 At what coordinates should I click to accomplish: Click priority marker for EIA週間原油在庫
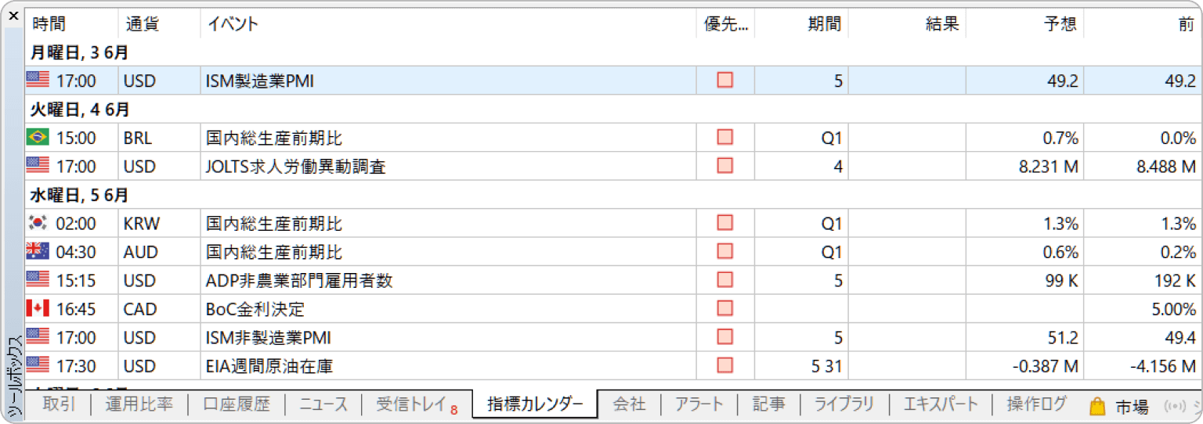(725, 365)
